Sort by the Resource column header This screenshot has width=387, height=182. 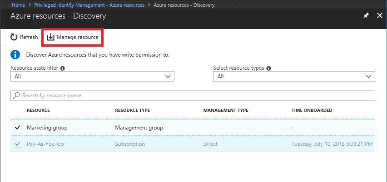38,110
